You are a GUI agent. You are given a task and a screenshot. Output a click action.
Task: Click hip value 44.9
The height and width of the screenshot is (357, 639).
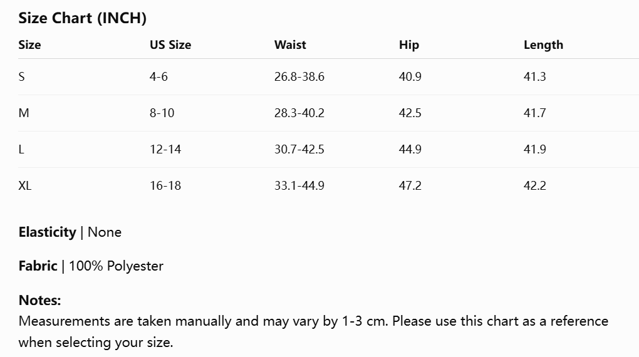point(410,149)
